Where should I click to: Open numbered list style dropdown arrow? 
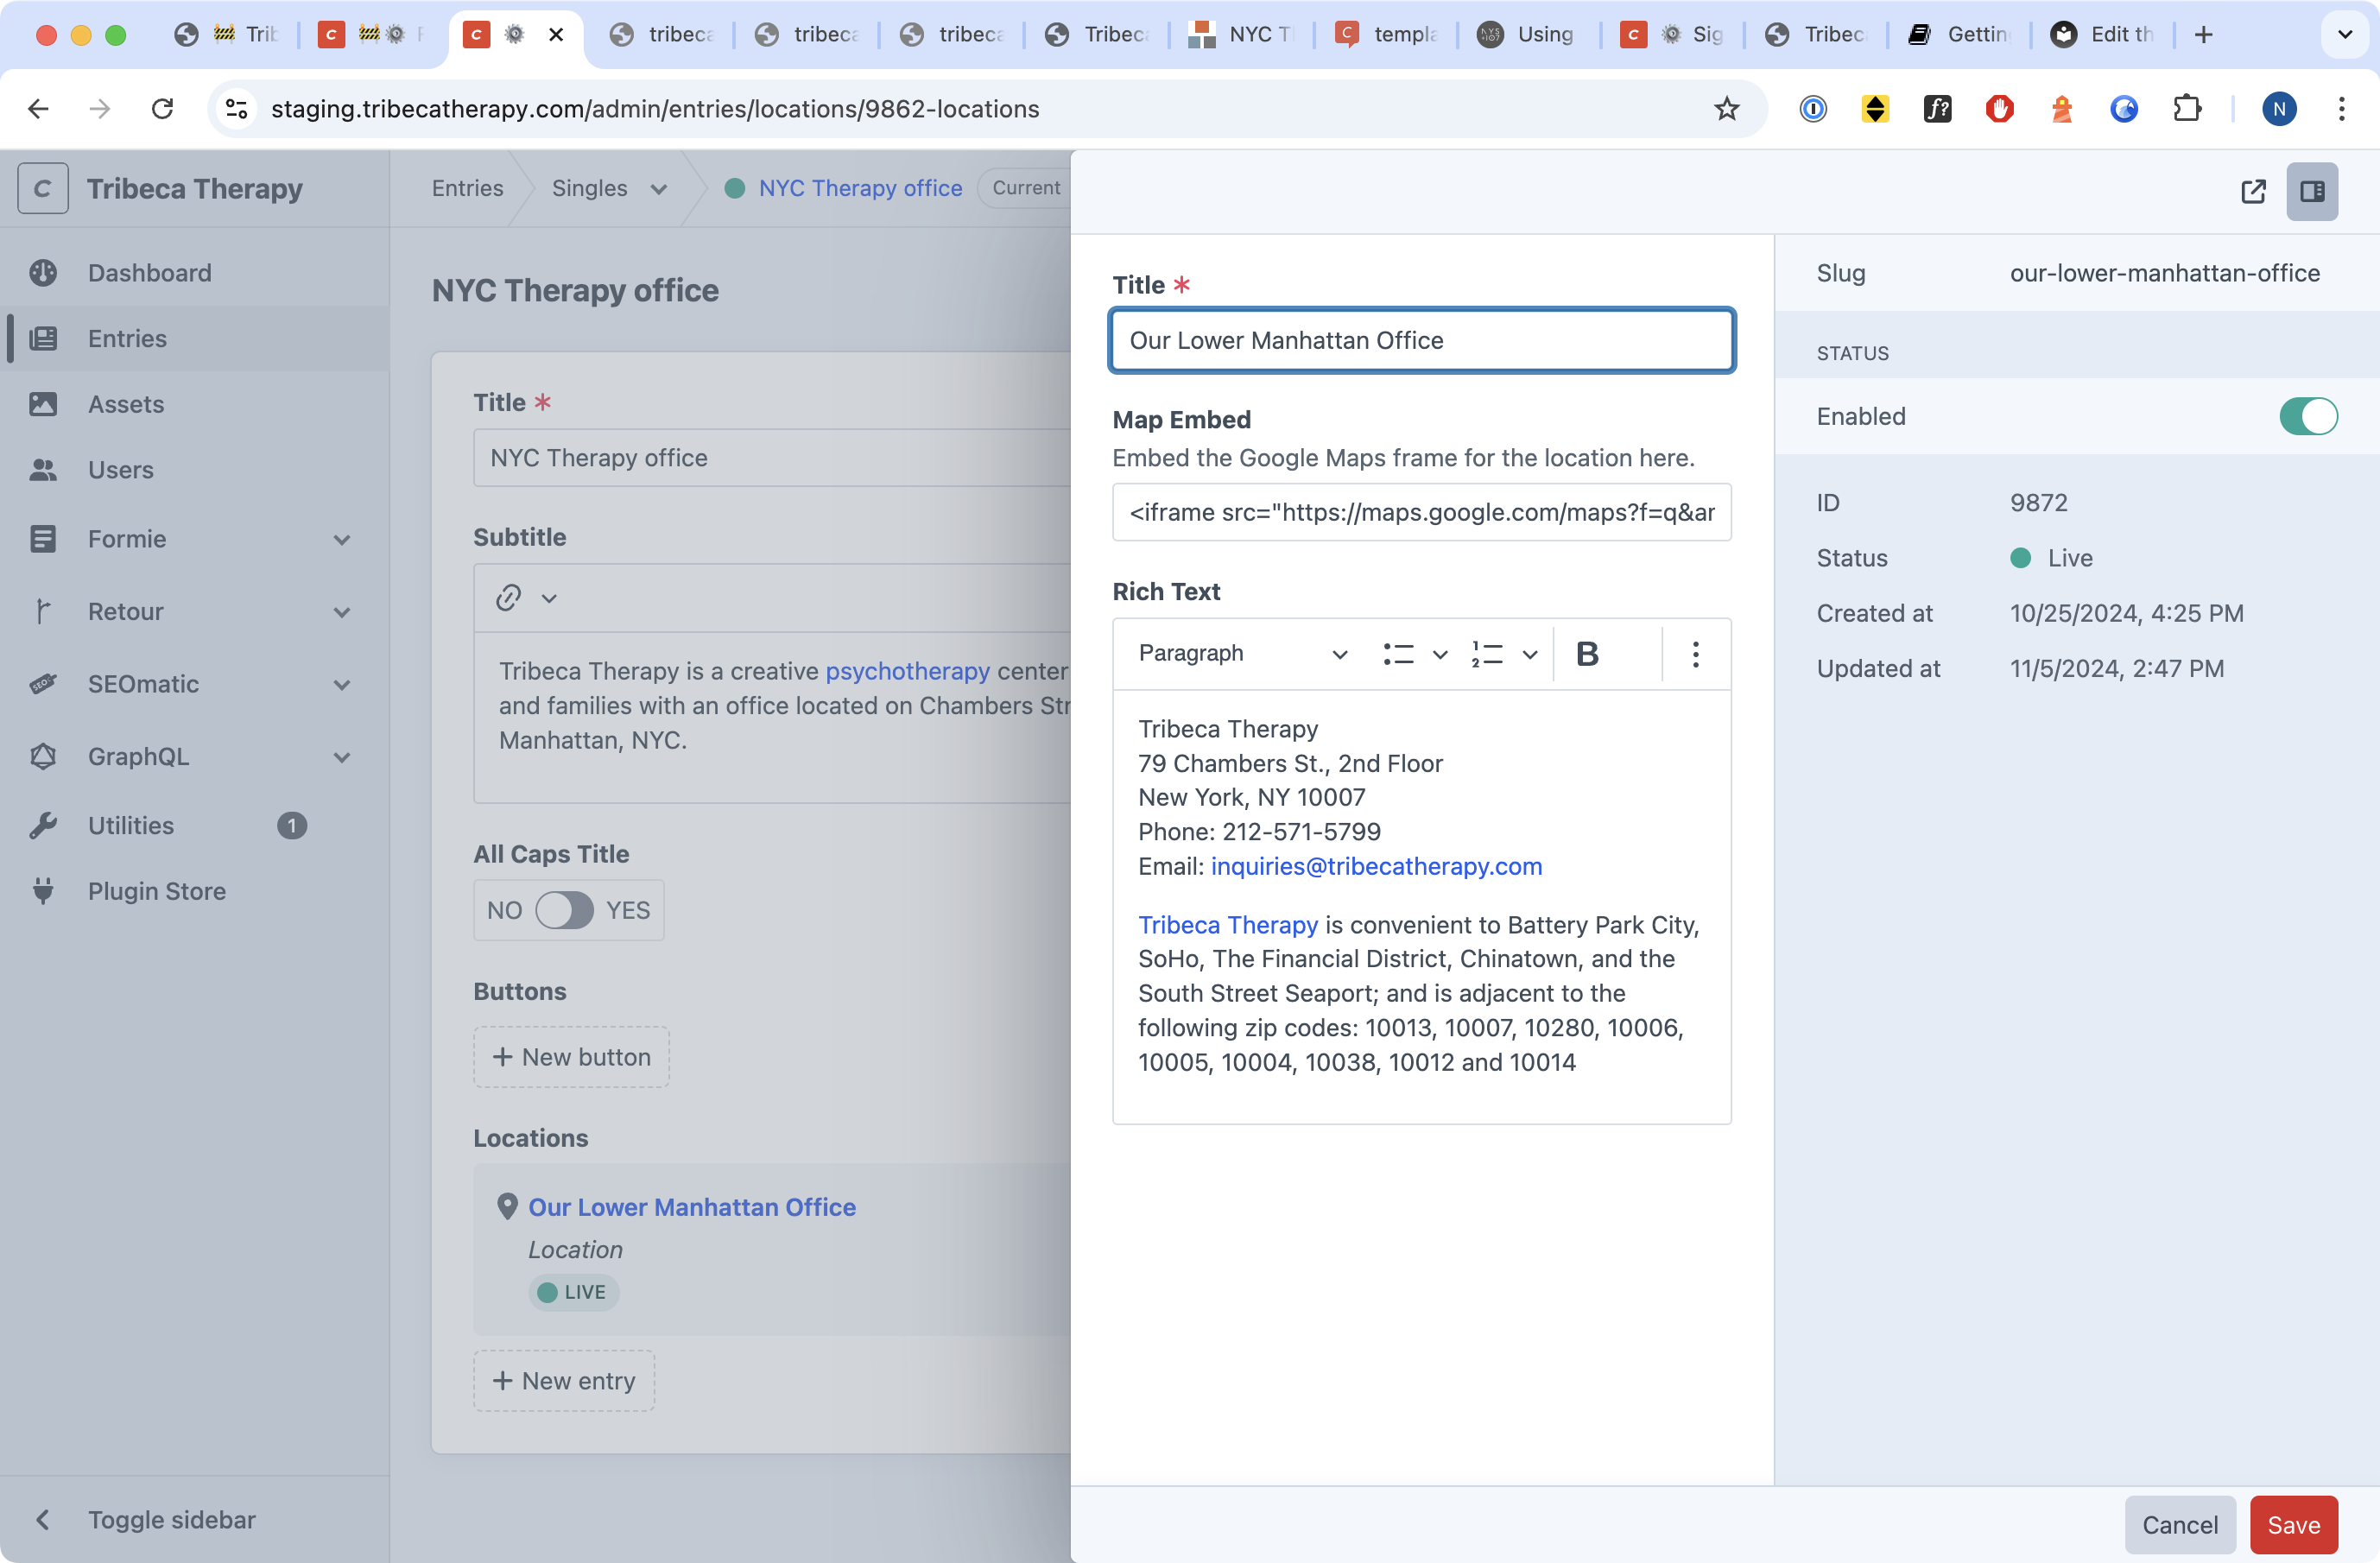click(1529, 655)
